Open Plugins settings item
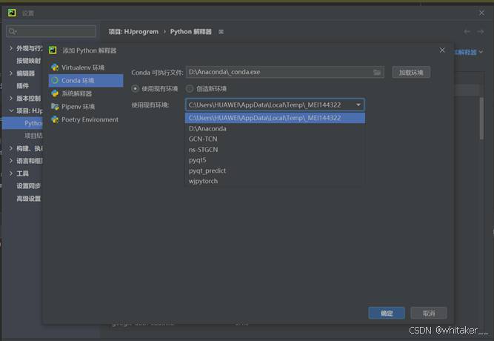The image size is (494, 341). coord(22,85)
